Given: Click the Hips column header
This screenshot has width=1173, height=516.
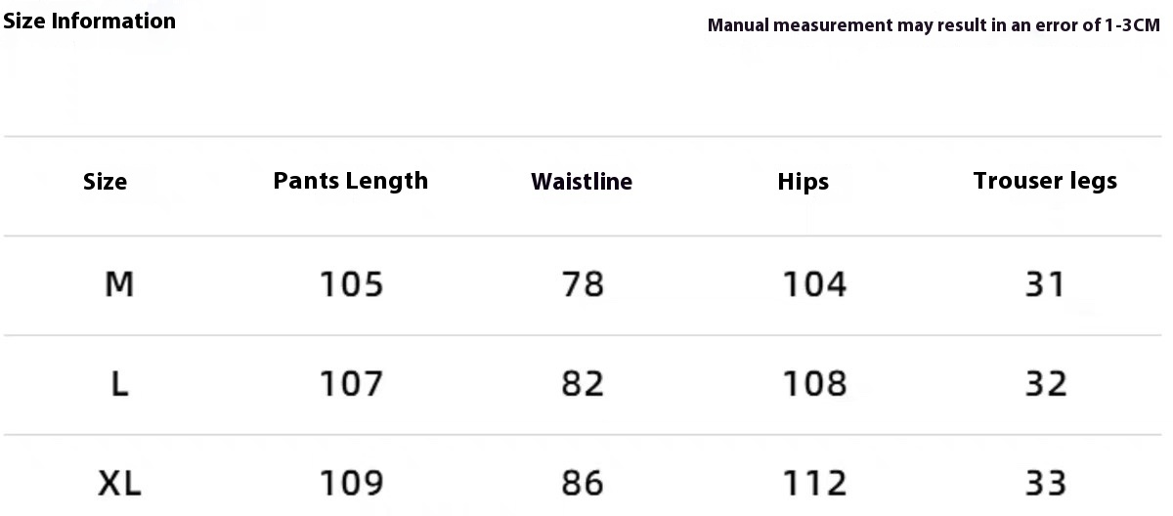Looking at the screenshot, I should (x=804, y=182).
